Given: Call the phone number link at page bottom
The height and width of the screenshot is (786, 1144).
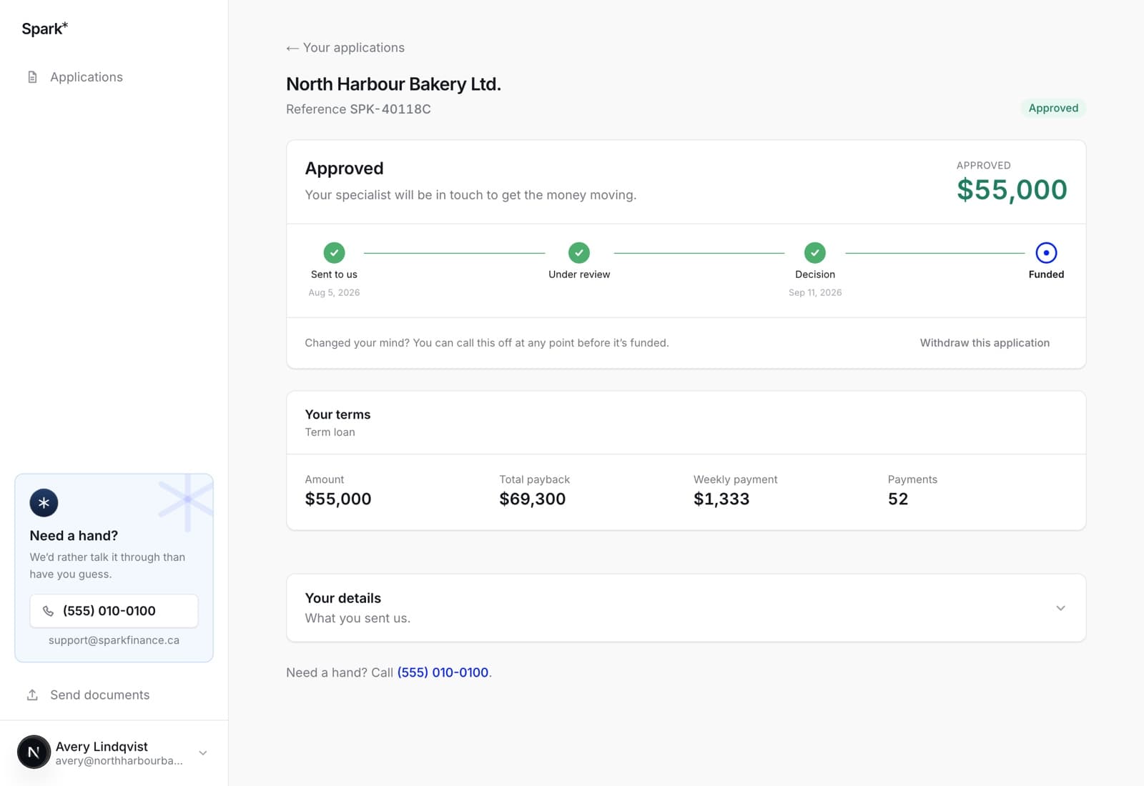Looking at the screenshot, I should pyautogui.click(x=443, y=672).
